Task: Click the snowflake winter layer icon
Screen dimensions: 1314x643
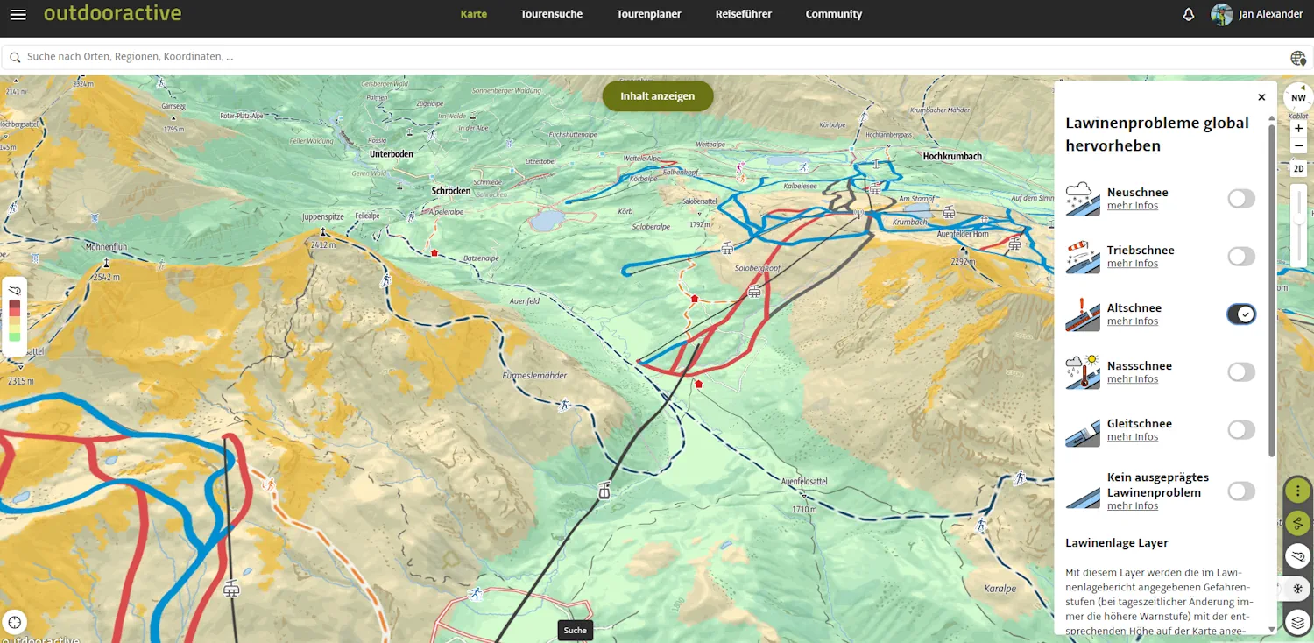Action: click(x=1297, y=589)
